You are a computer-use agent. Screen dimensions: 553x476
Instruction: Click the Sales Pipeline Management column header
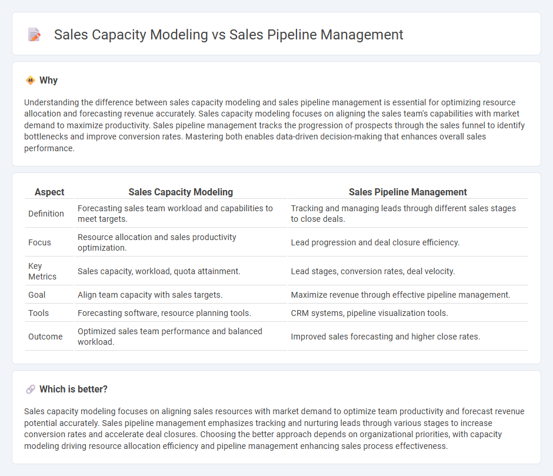click(408, 192)
